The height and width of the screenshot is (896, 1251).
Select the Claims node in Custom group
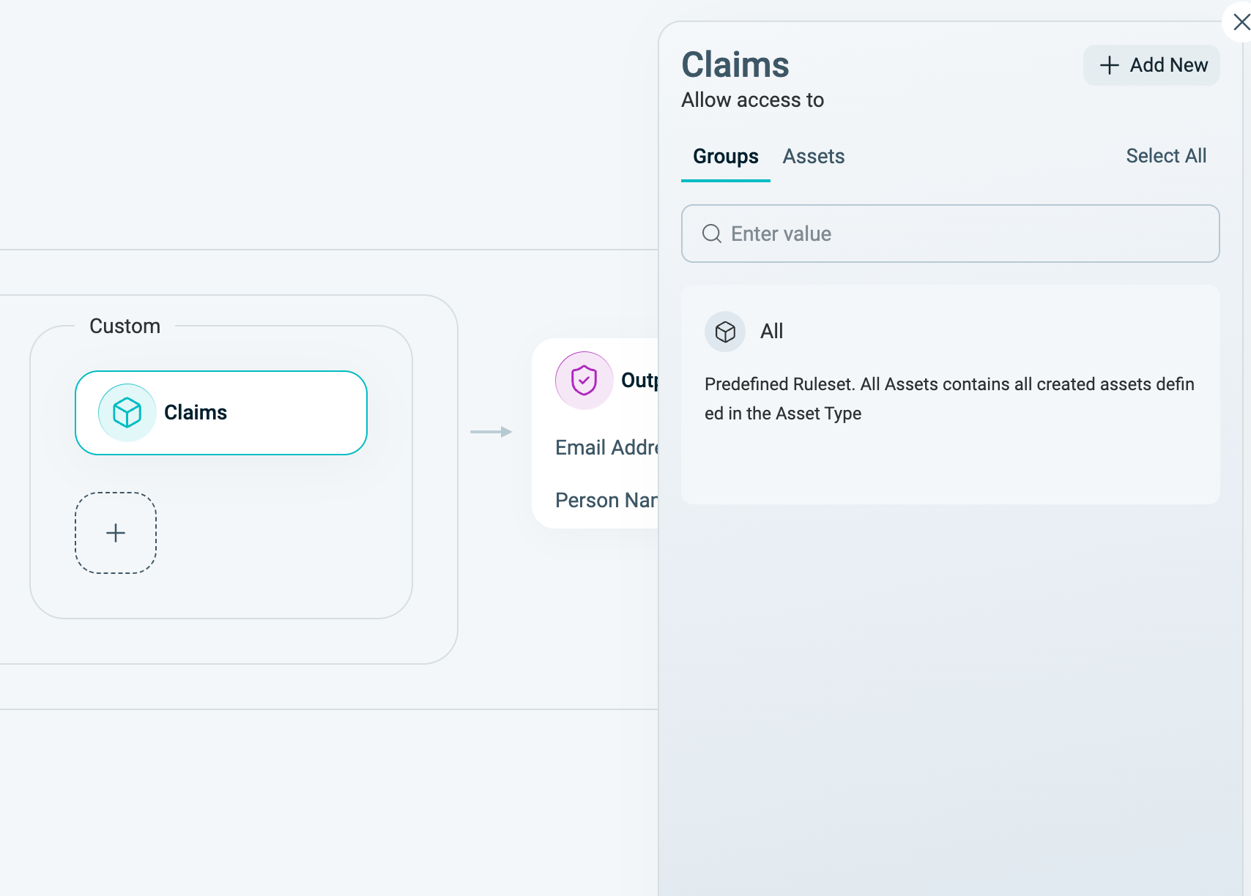[221, 413]
